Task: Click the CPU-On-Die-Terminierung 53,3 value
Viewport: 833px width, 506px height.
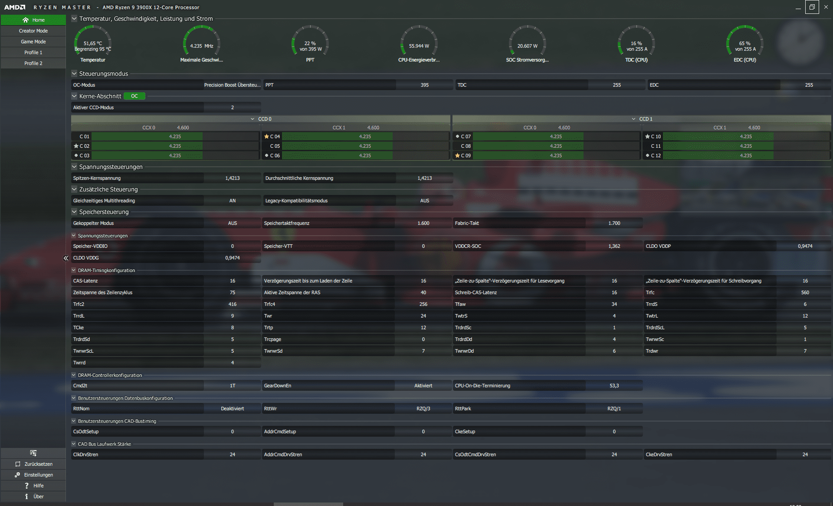Action: pyautogui.click(x=614, y=386)
